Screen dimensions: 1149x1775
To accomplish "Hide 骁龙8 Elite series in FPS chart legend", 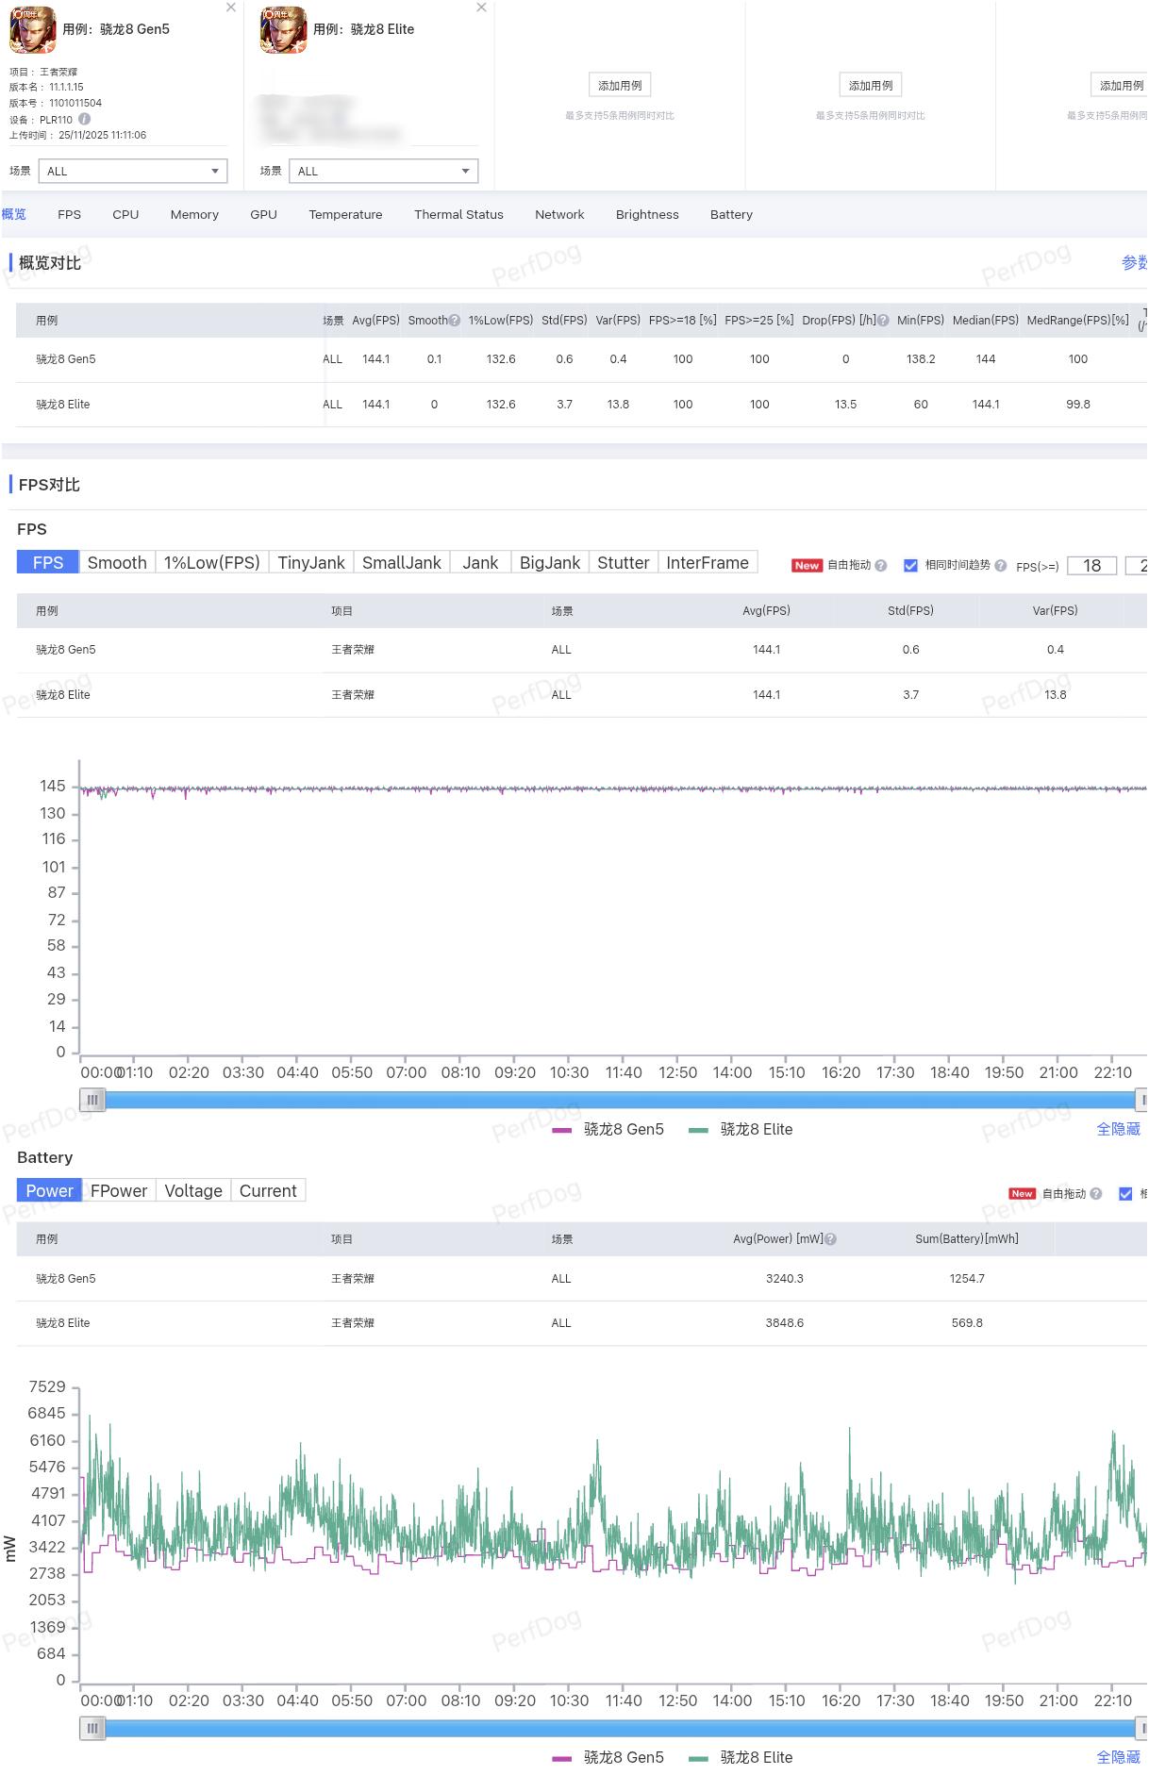I will coord(741,1130).
